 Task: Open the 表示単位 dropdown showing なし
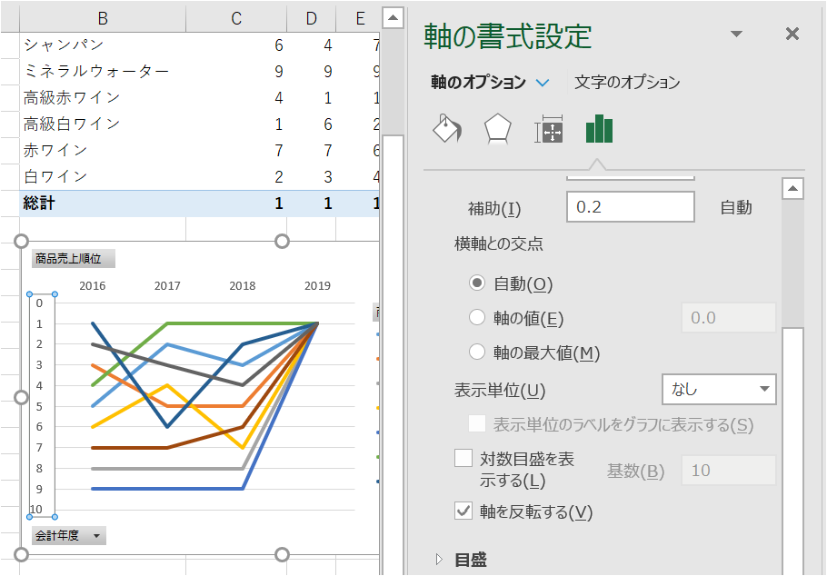pyautogui.click(x=719, y=389)
